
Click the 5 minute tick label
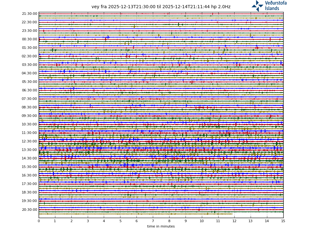(120, 221)
